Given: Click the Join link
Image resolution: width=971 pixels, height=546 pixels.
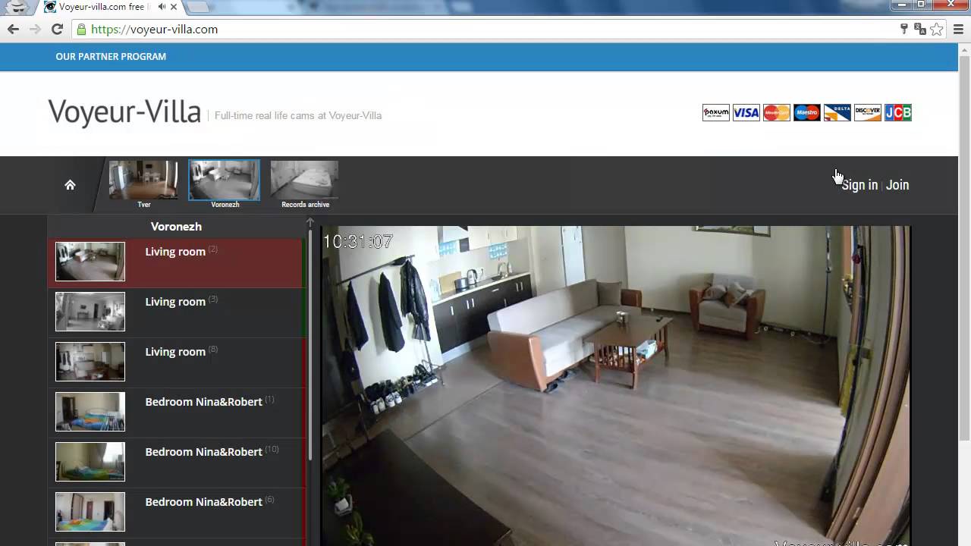Looking at the screenshot, I should point(897,185).
